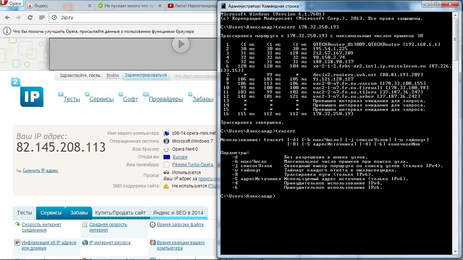Click the Windows logo beside Microsoft Windows 7
The height and width of the screenshot is (260, 463).
[166, 141]
